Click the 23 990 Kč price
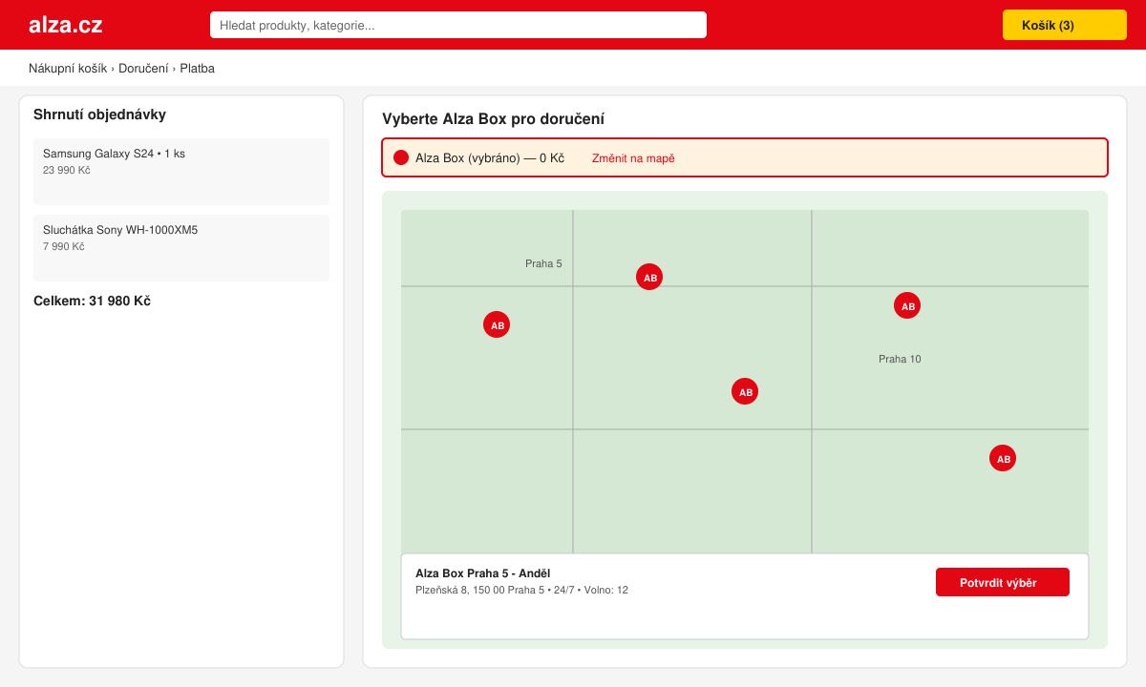 coord(67,170)
